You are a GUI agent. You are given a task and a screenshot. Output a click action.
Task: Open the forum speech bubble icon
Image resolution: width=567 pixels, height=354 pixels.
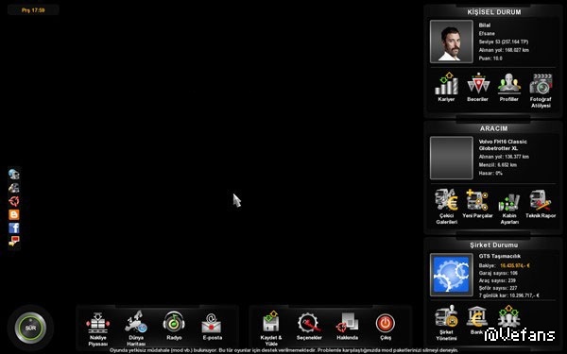point(14,242)
